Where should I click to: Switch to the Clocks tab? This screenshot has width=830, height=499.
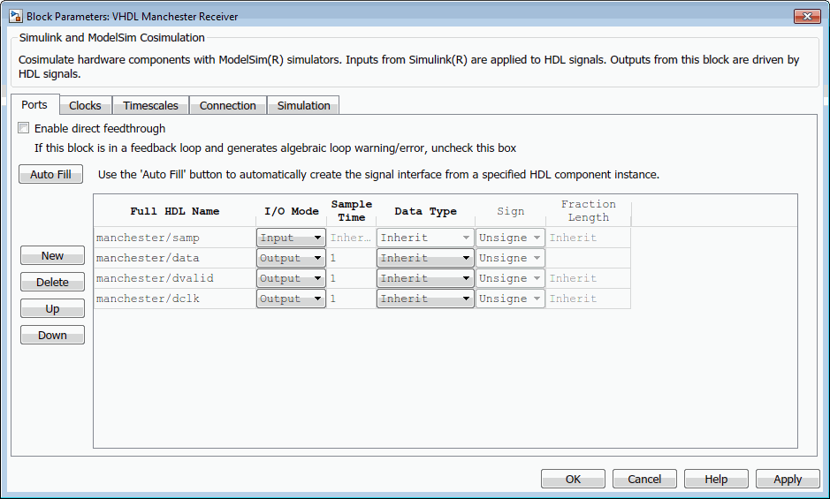coord(85,106)
